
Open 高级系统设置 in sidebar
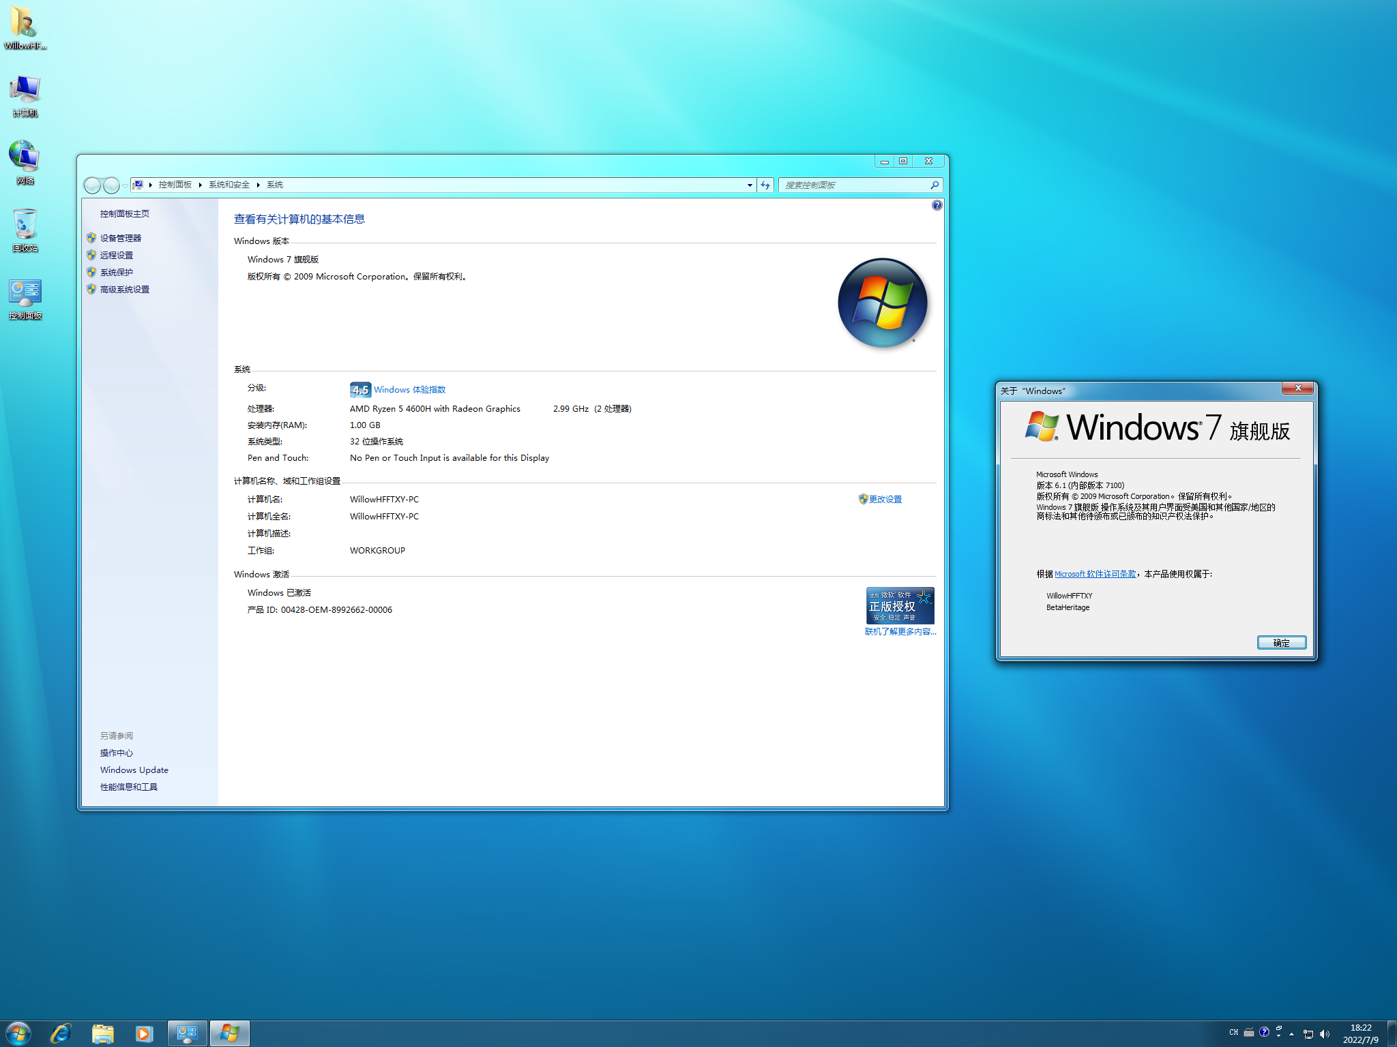coord(125,289)
